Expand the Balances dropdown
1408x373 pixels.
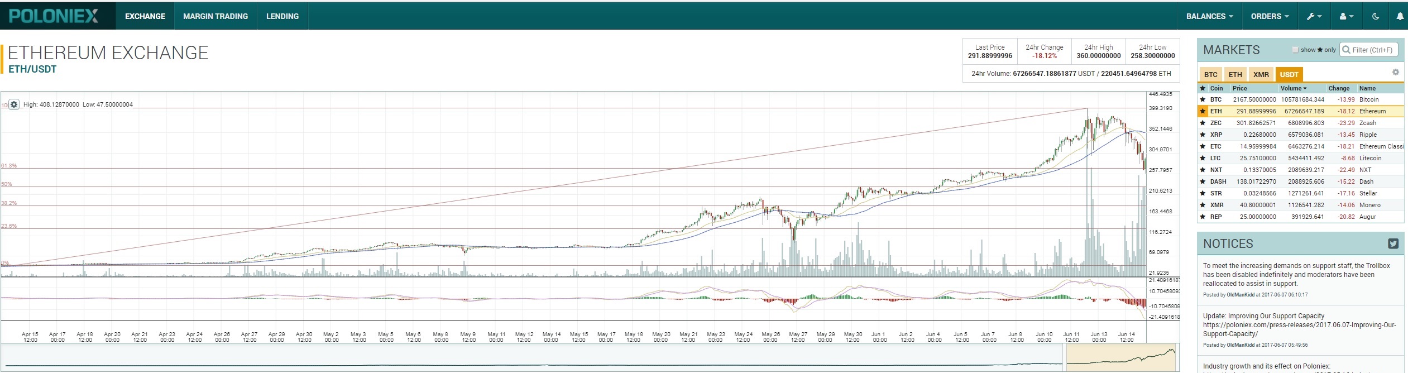[1209, 16]
